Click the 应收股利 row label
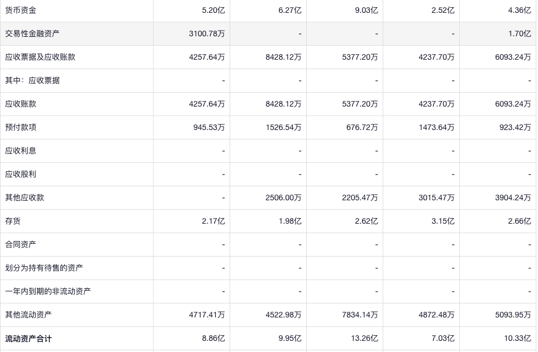The image size is (538, 352). (21, 174)
